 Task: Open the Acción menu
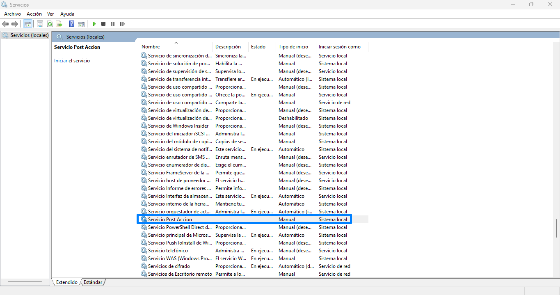[34, 14]
